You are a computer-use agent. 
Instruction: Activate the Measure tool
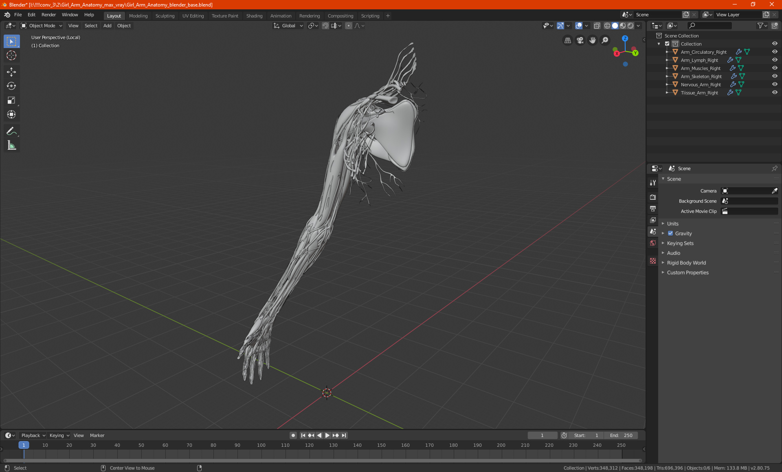(11, 146)
